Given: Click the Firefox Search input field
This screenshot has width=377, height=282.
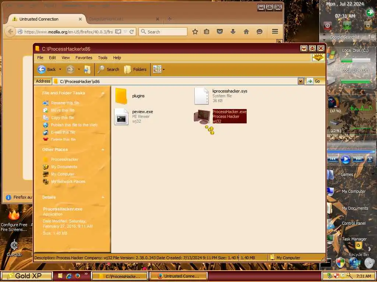Looking at the screenshot, I should point(163,32).
